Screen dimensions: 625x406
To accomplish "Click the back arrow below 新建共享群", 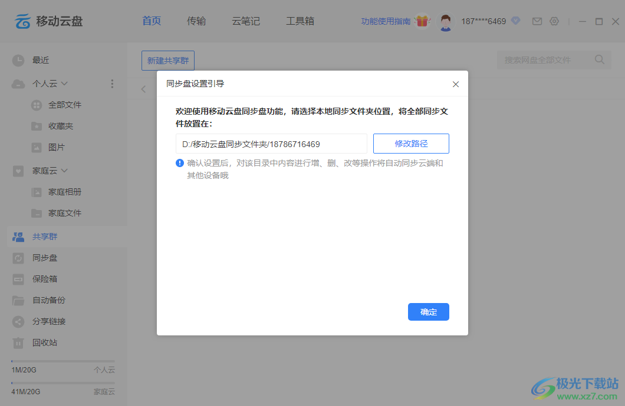I will coord(143,89).
